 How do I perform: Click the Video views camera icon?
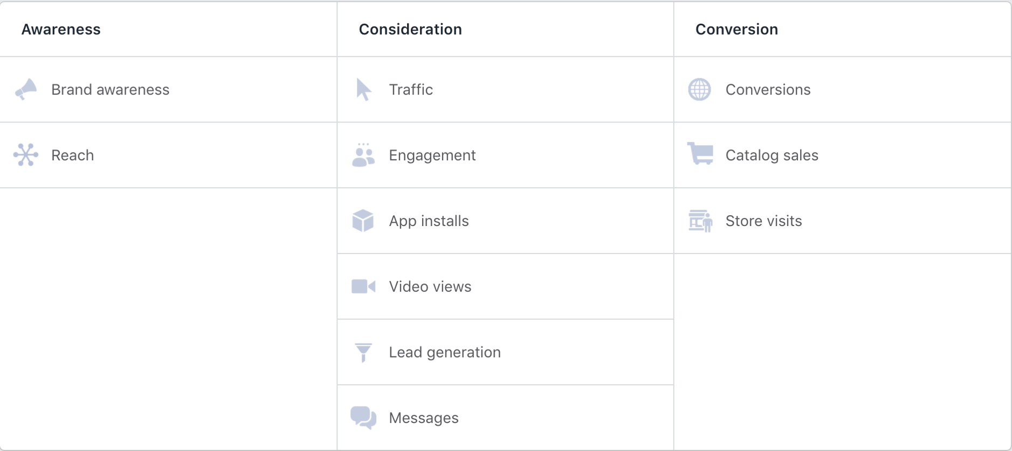363,286
